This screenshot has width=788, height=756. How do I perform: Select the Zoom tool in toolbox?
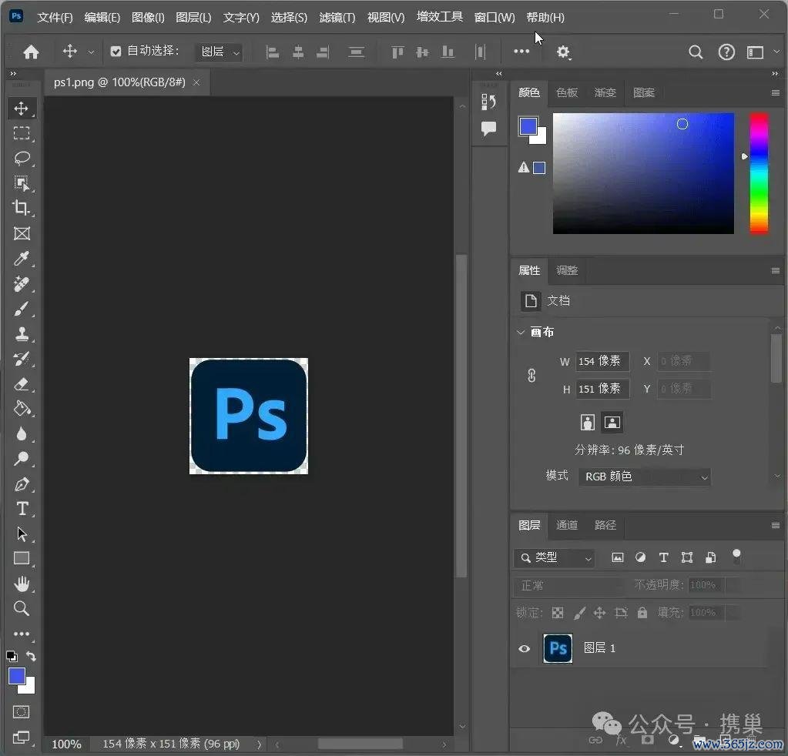(22, 608)
